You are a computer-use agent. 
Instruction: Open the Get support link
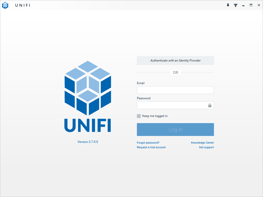(206, 147)
